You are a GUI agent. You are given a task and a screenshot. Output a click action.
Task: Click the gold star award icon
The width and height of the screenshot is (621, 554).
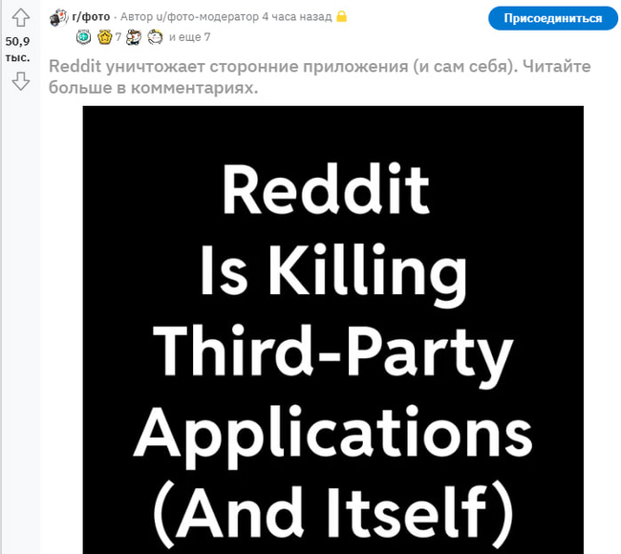105,37
